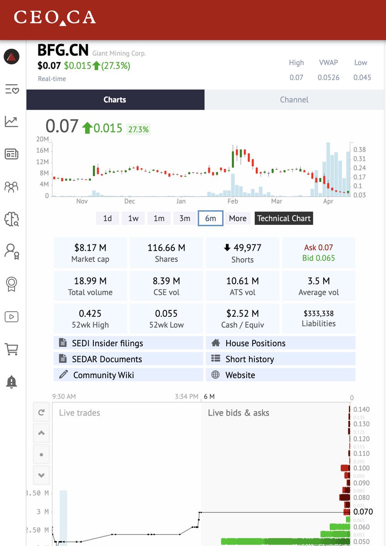Open the watchlist heart-list icon
The width and height of the screenshot is (386, 546).
(x=11, y=89)
